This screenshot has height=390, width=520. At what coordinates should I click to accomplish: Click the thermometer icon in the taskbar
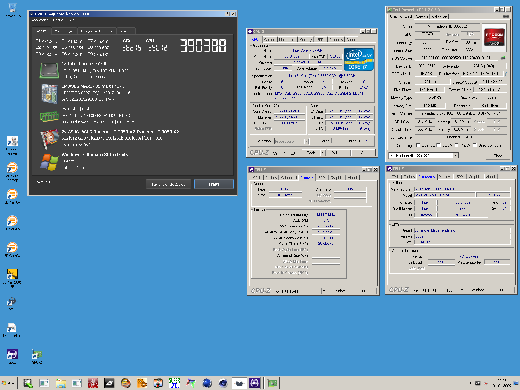(x=158, y=383)
